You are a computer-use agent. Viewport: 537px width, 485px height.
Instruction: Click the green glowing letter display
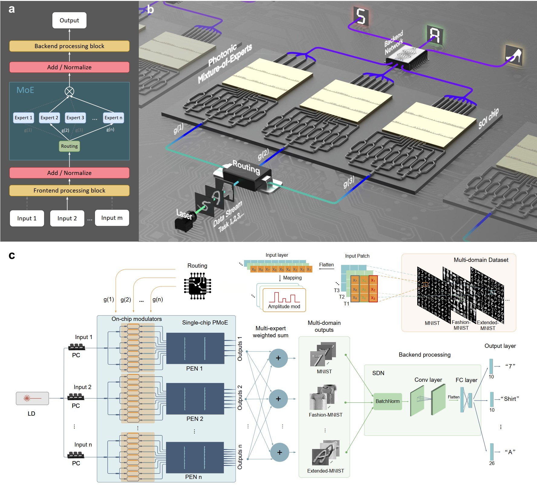point(435,35)
